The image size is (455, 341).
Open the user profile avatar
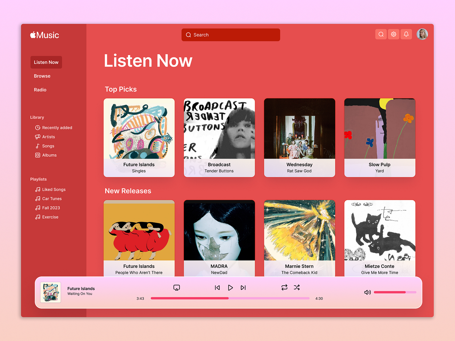tap(422, 34)
